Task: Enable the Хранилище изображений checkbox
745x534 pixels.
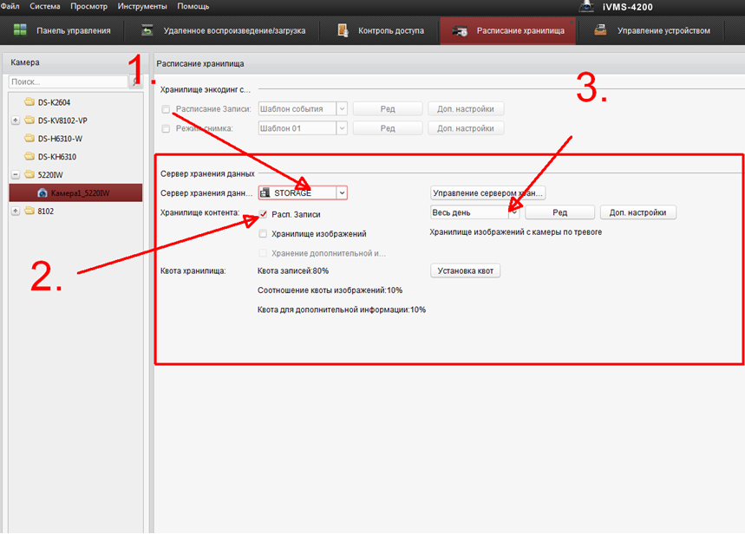Action: pyautogui.click(x=264, y=234)
